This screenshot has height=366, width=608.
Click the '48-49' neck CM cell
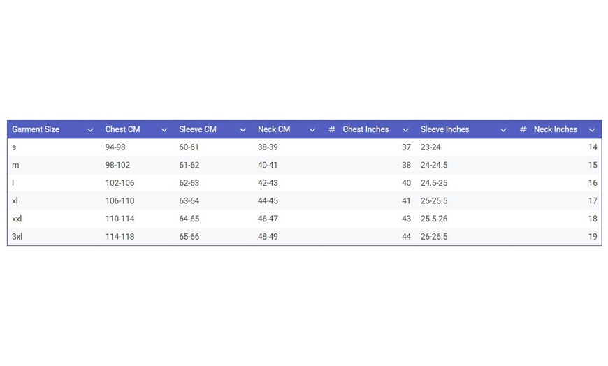[268, 237]
